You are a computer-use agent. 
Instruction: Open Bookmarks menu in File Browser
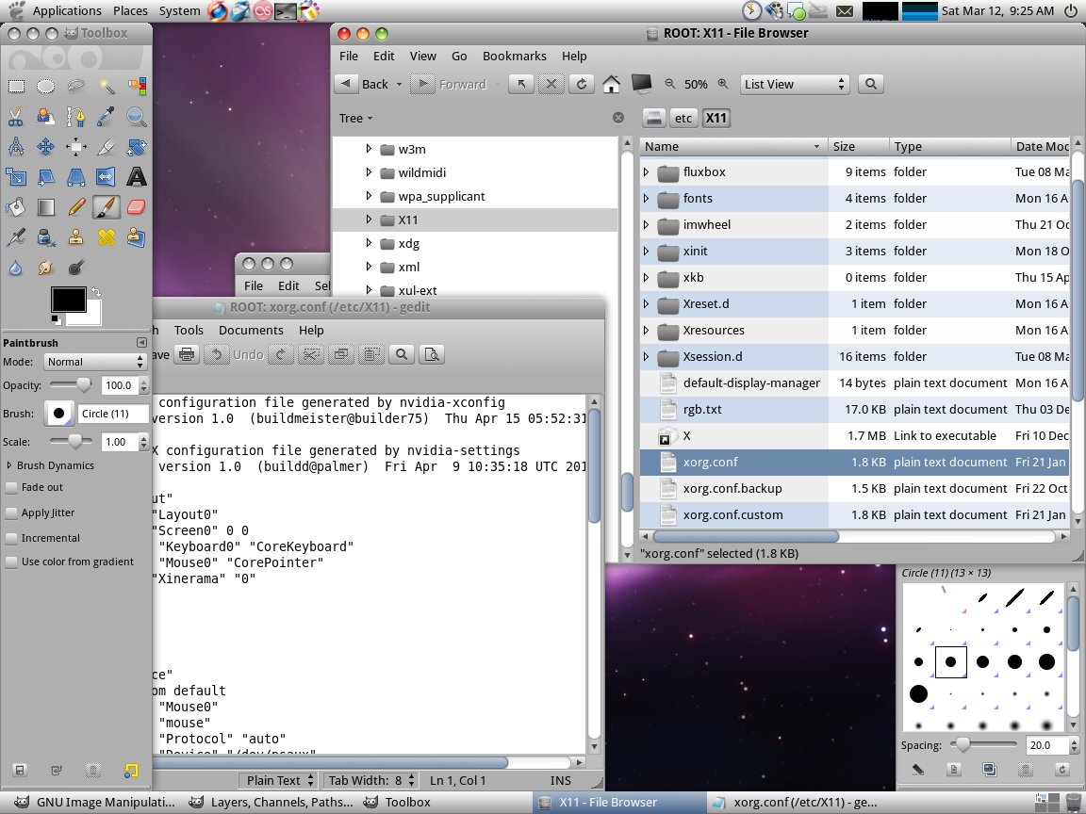coord(514,57)
